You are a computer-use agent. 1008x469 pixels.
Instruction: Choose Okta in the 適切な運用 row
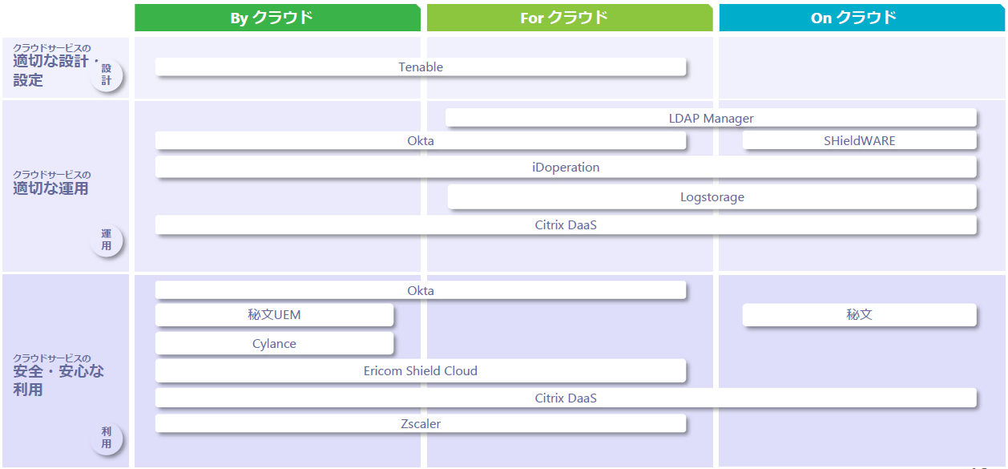tap(421, 141)
